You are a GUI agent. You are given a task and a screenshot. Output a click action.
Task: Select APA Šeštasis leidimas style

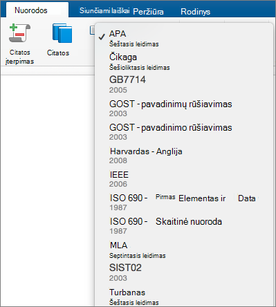point(184,38)
